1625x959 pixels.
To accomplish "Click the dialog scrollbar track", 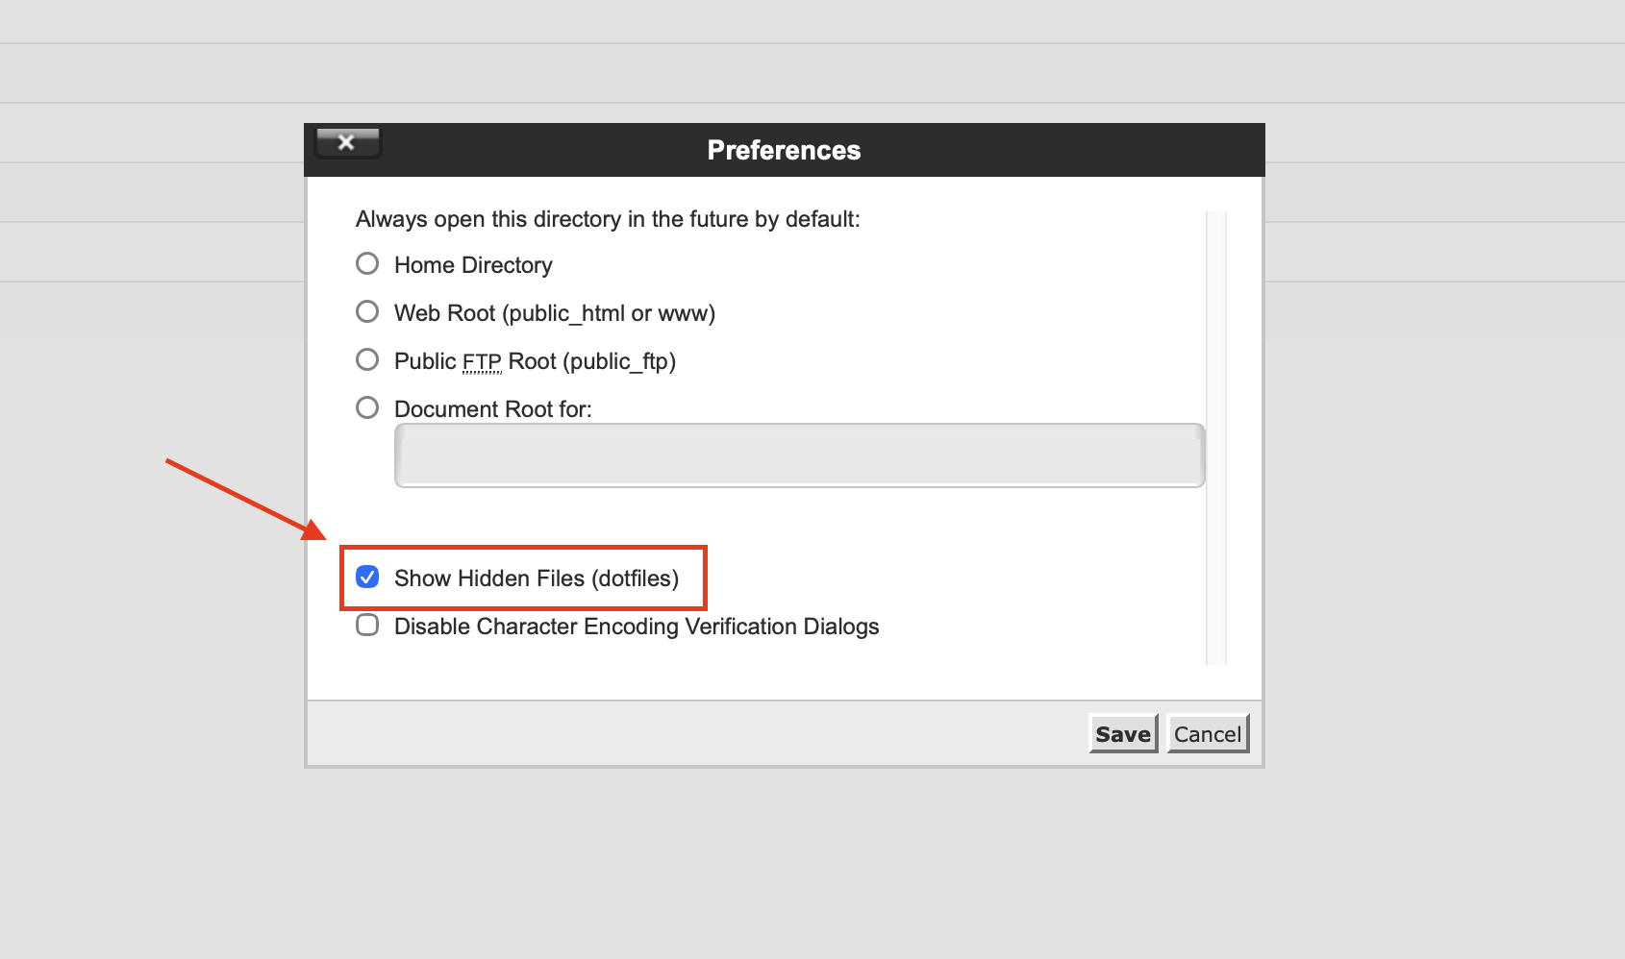I will (1216, 432).
